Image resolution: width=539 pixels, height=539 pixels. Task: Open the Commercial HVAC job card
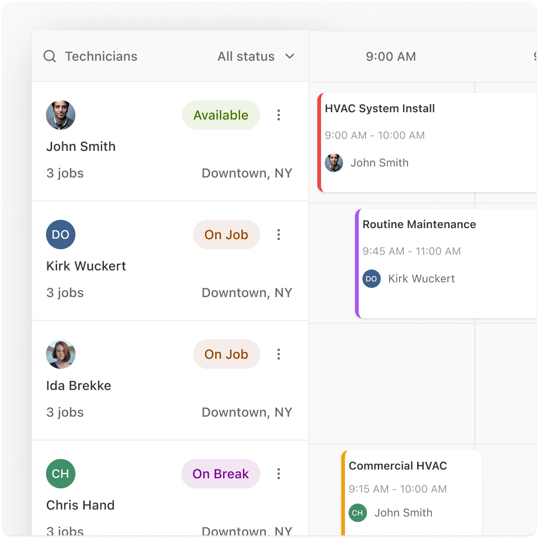click(412, 492)
